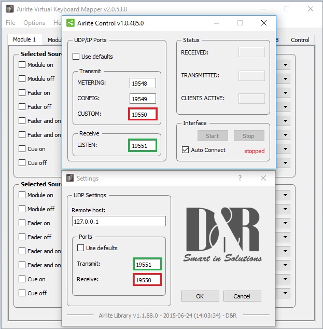Uncheck the Auto Connect checkbox
The image size is (323, 329).
click(186, 150)
